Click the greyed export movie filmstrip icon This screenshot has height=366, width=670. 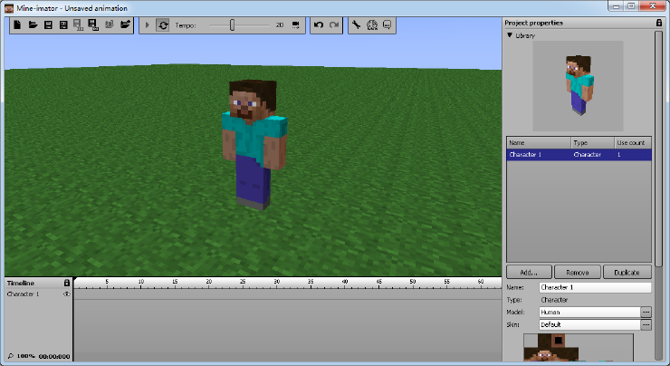[x=78, y=24]
